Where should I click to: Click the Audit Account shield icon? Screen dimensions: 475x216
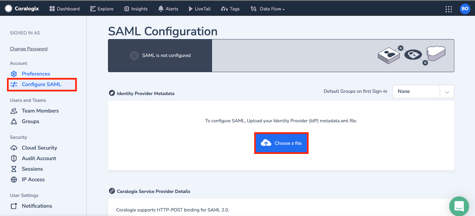14,159
